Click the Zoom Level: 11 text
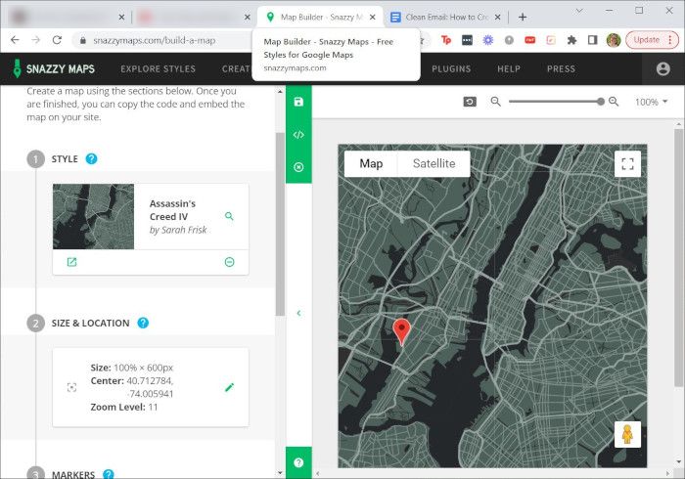This screenshot has width=685, height=479. pyautogui.click(x=123, y=407)
